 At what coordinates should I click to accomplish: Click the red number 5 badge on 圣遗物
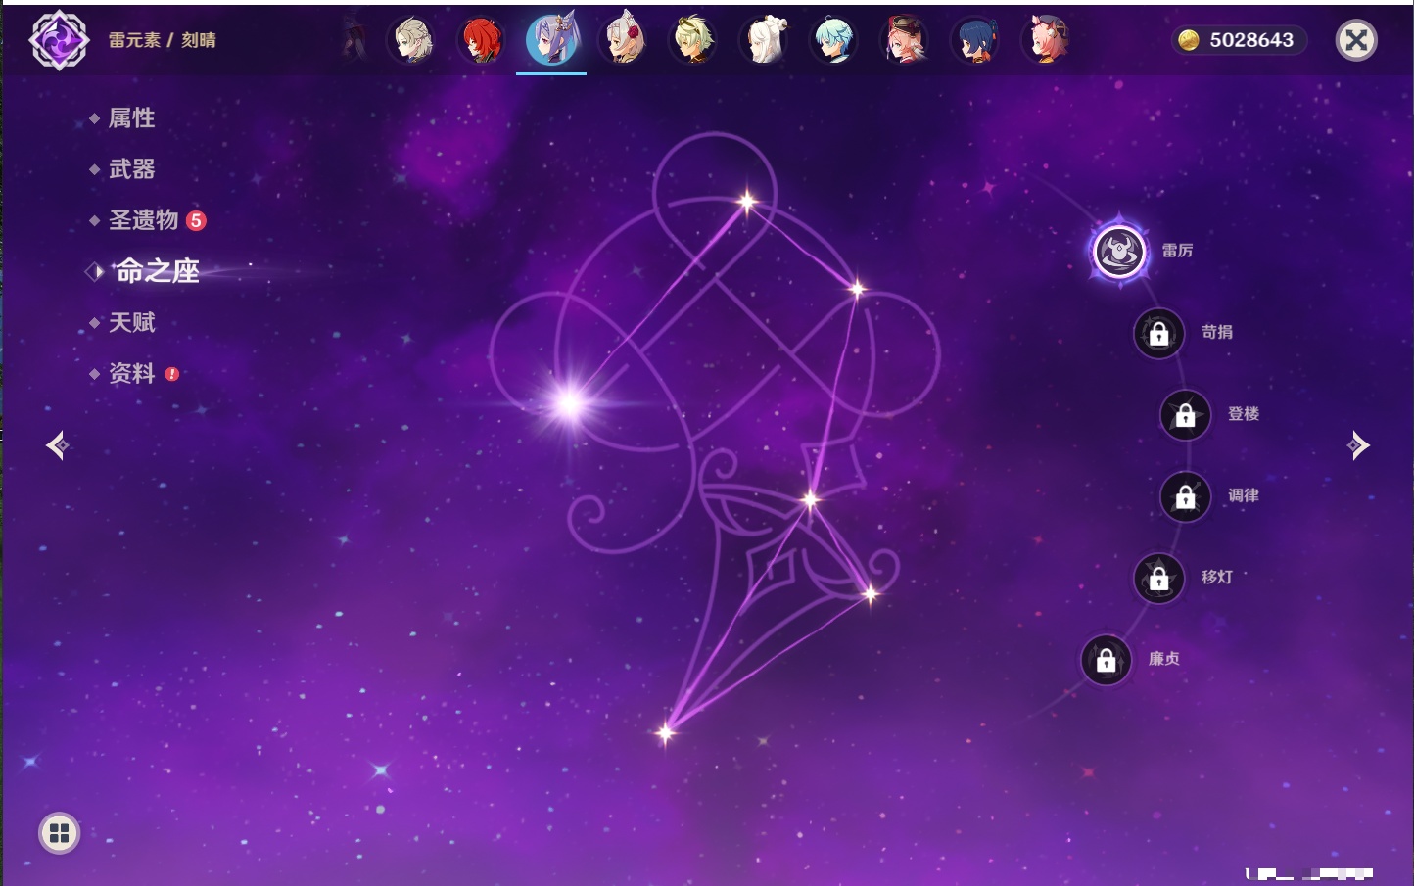[x=196, y=220]
